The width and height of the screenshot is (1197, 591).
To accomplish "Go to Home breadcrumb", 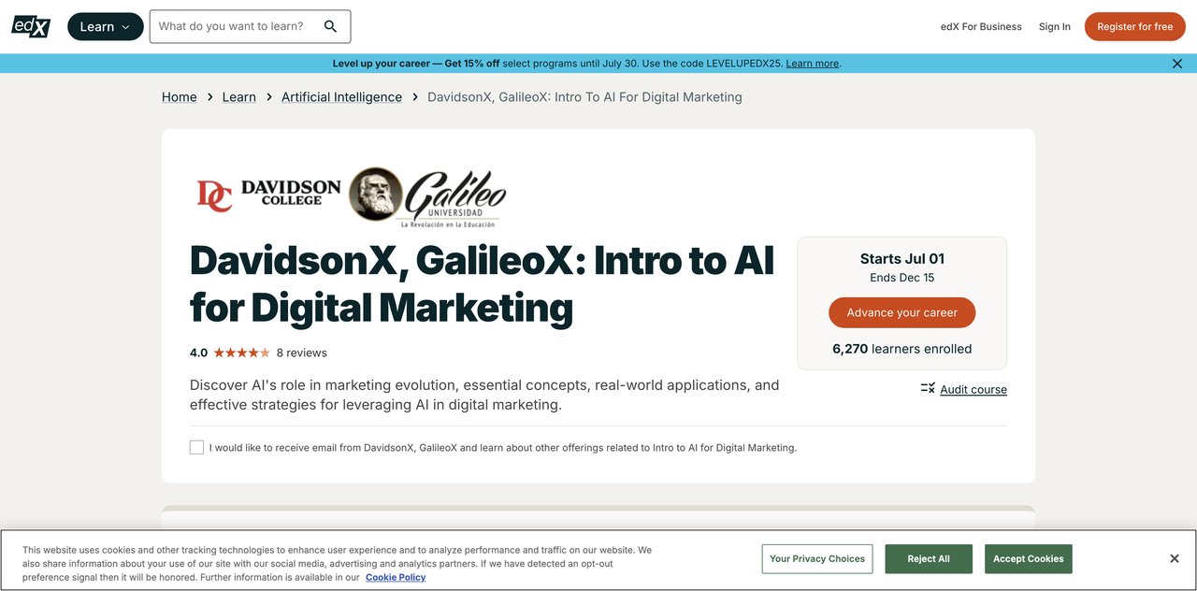I will tap(180, 97).
